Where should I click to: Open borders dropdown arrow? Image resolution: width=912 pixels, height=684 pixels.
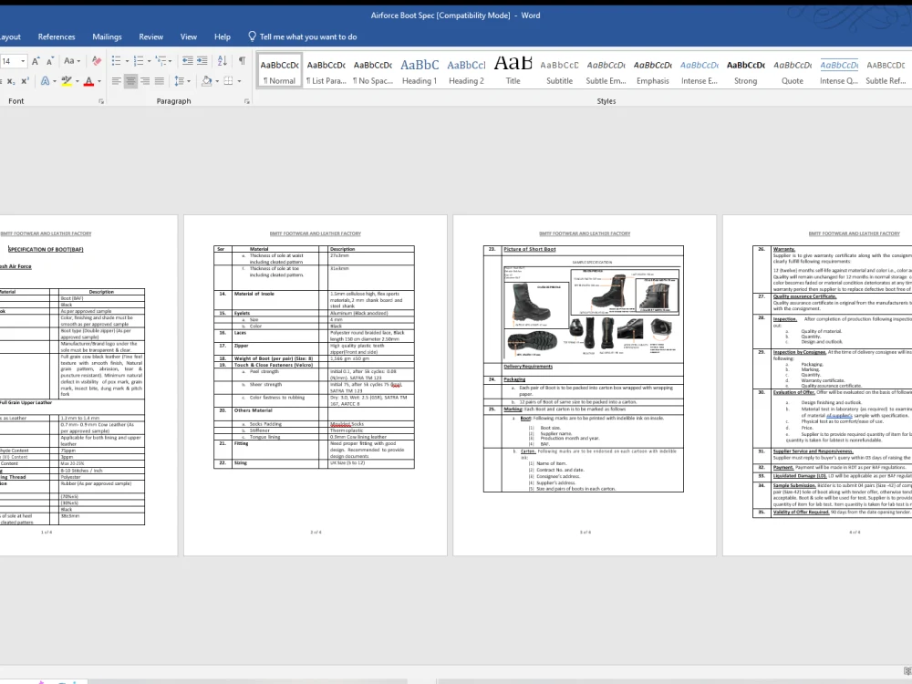239,81
